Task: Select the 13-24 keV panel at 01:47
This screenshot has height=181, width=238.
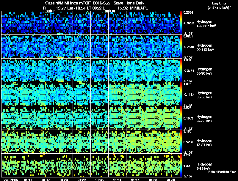Action: [x=135, y=142]
